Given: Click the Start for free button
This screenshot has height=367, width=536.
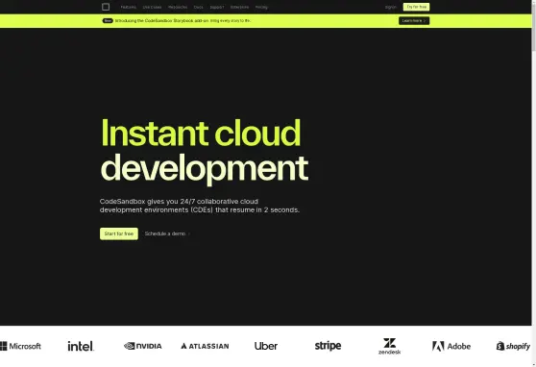Looking at the screenshot, I should (x=119, y=233).
